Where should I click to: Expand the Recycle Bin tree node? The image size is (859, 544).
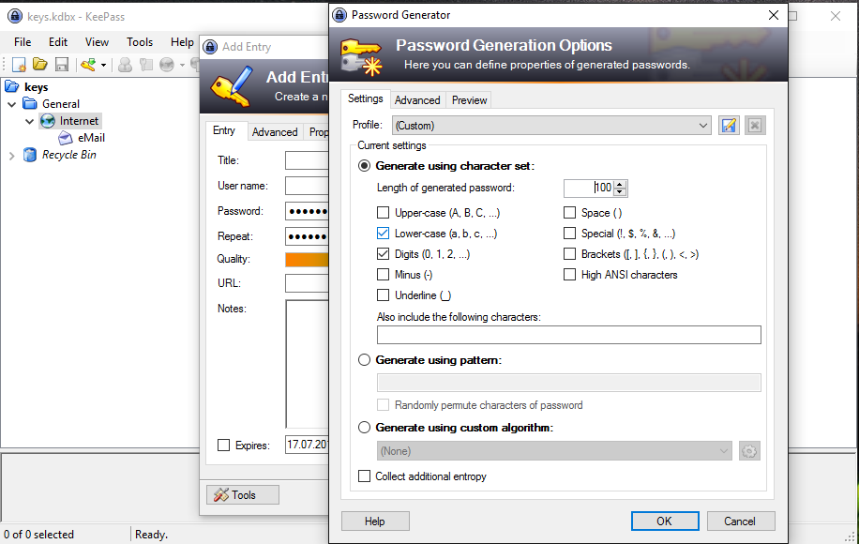11,156
